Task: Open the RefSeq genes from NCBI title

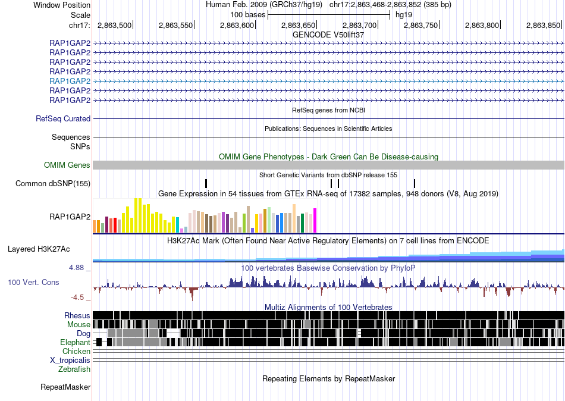Action: (328, 110)
